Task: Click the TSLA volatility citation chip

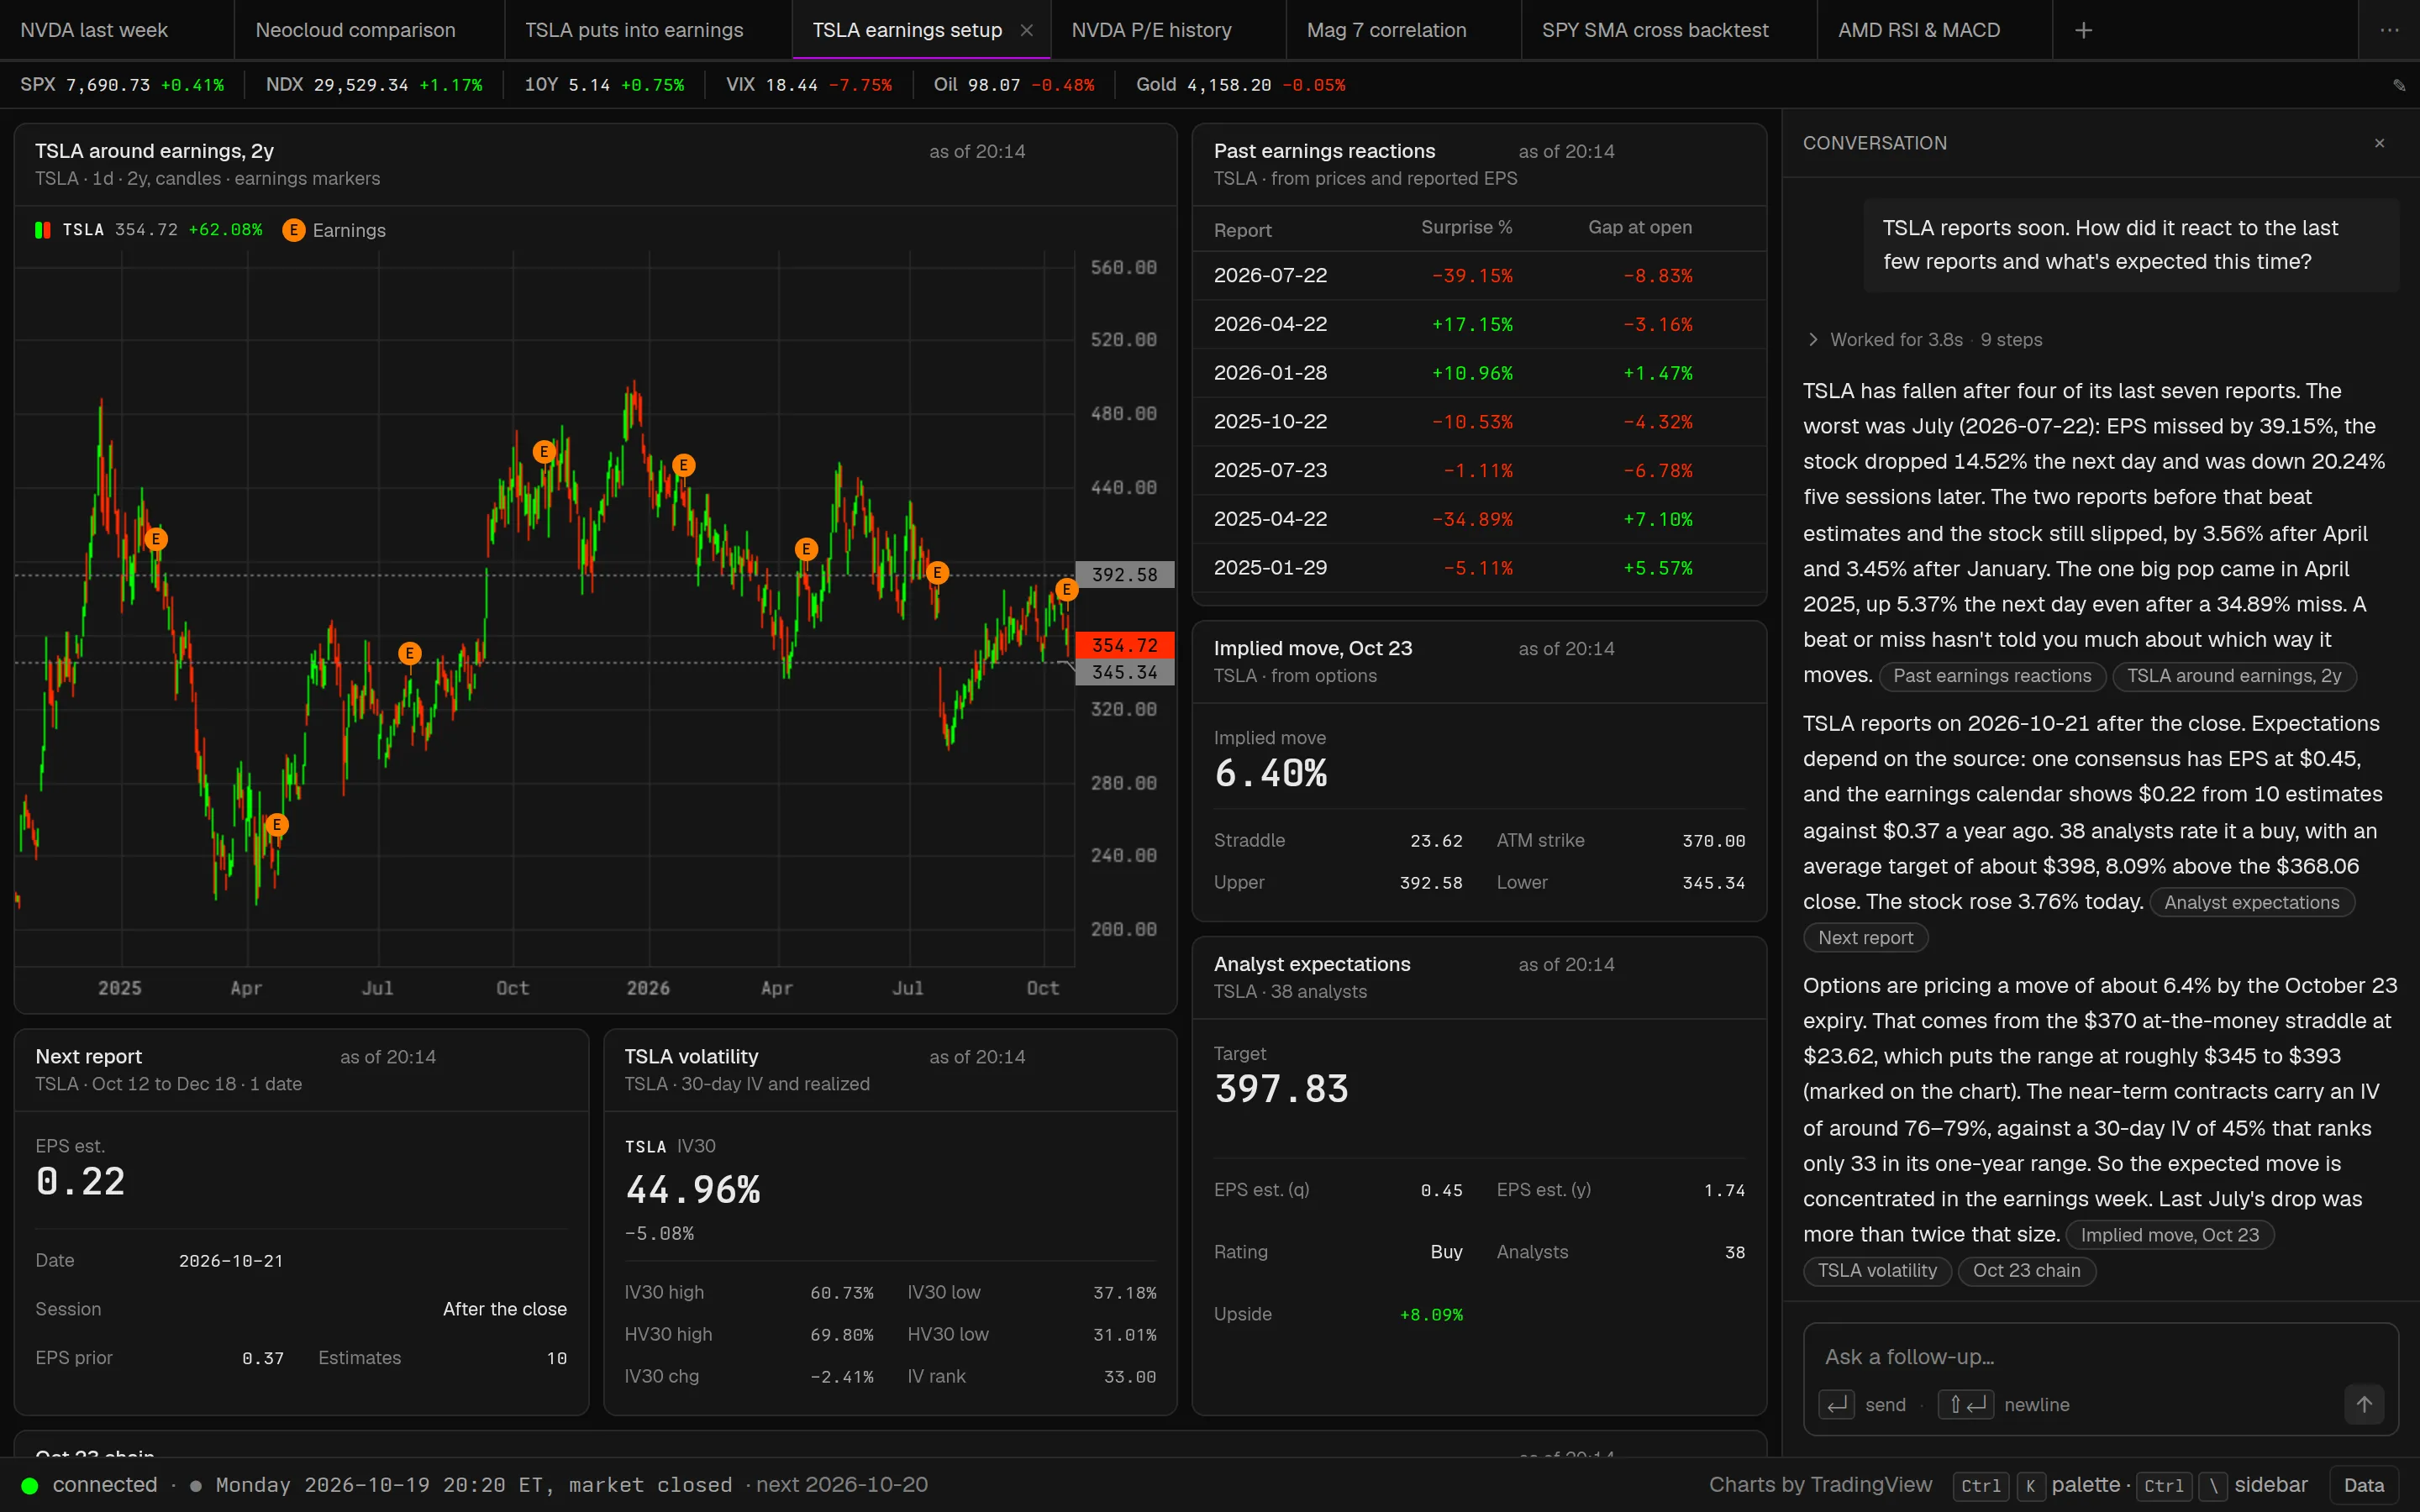Action: pos(1877,1270)
